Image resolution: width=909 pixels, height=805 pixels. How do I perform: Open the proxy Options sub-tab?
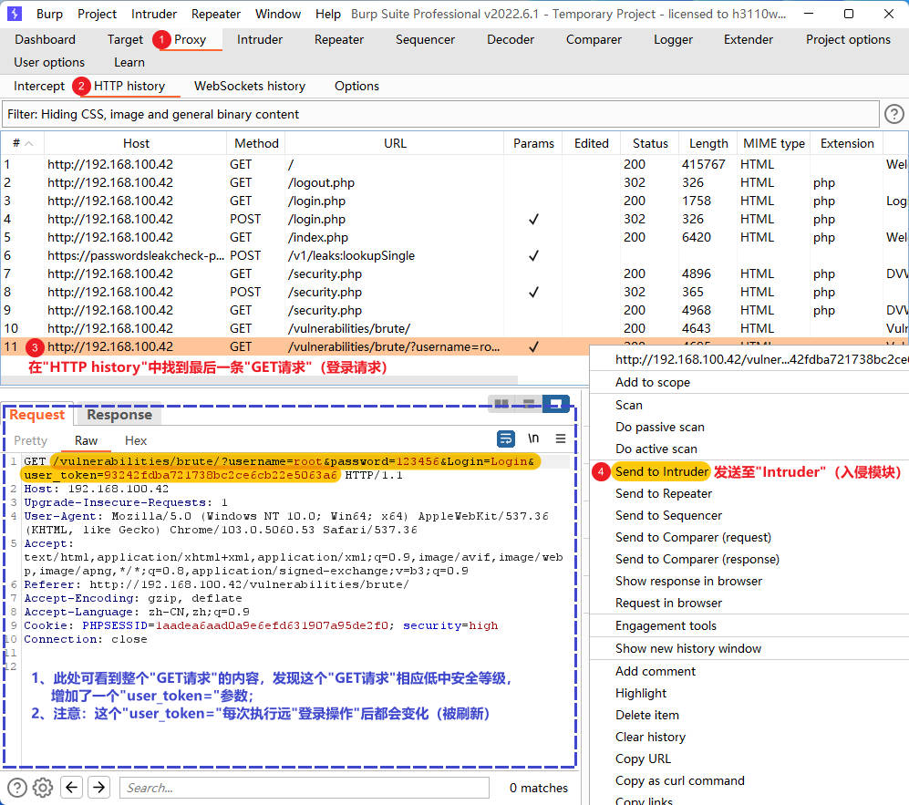point(356,86)
